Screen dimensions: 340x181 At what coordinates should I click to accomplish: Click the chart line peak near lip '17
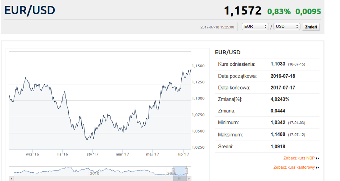coord(191,70)
